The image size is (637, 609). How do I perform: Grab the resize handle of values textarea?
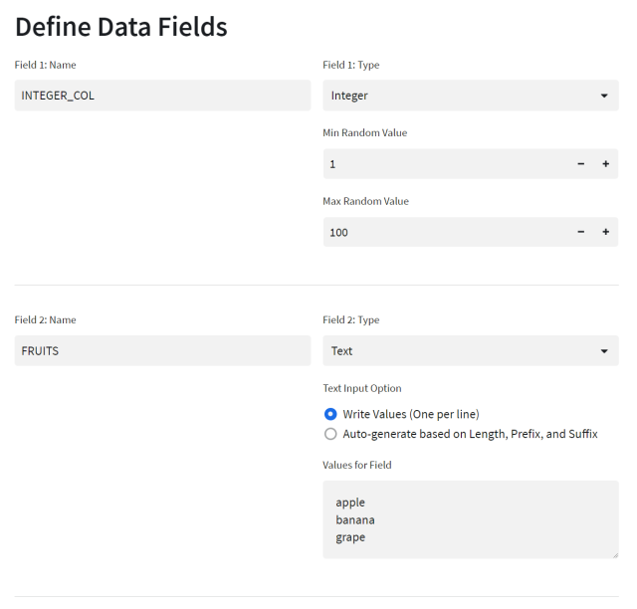coord(613,553)
